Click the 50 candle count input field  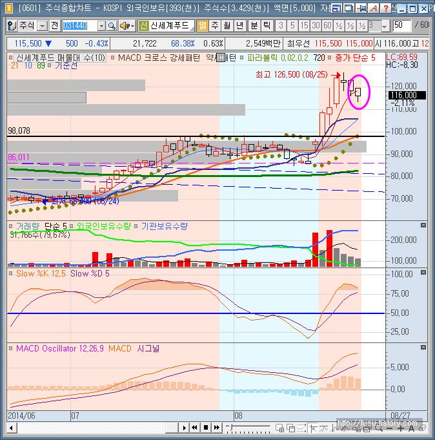tap(402, 26)
